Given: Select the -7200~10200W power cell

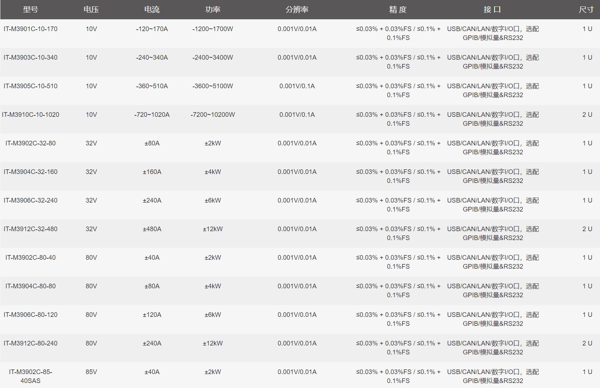Looking at the screenshot, I should (212, 115).
